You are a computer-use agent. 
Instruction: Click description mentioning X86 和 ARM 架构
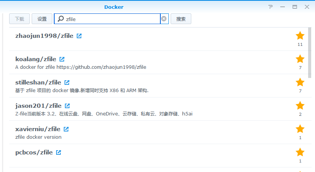pos(82,91)
